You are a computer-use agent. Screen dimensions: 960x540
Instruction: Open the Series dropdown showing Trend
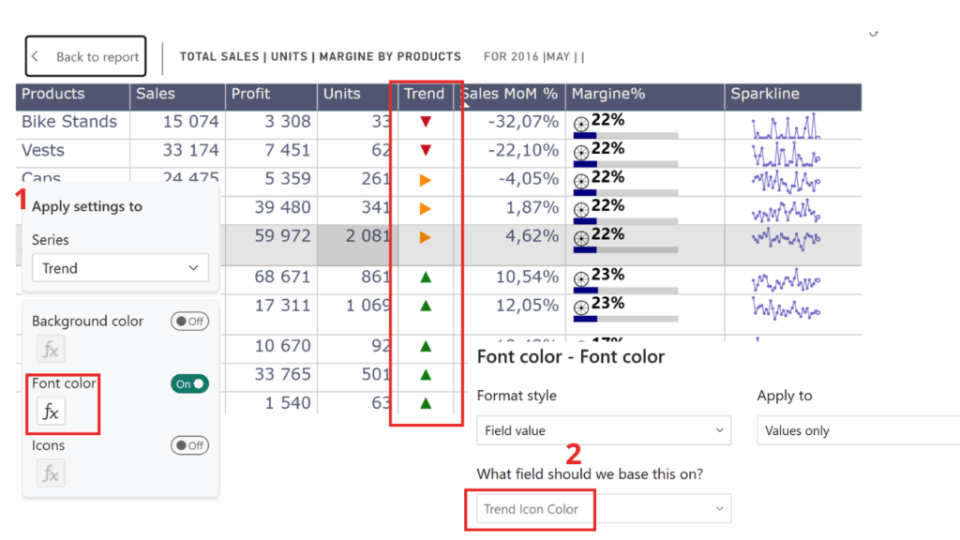pyautogui.click(x=120, y=268)
